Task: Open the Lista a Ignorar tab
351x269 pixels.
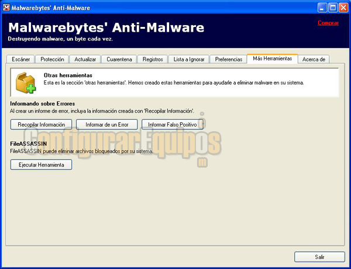Action: tap(189, 59)
